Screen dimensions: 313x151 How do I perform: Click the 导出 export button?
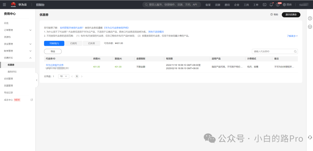(53, 51)
